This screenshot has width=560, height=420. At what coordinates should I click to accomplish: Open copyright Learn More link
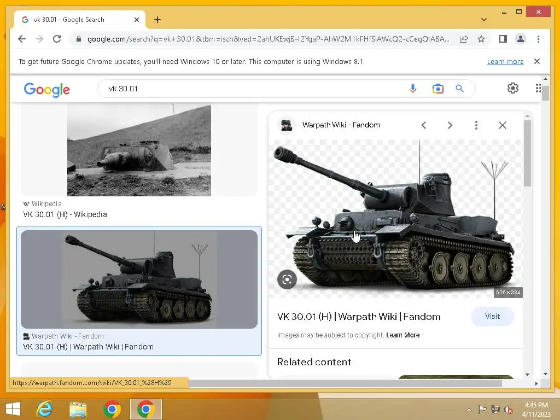coord(403,335)
